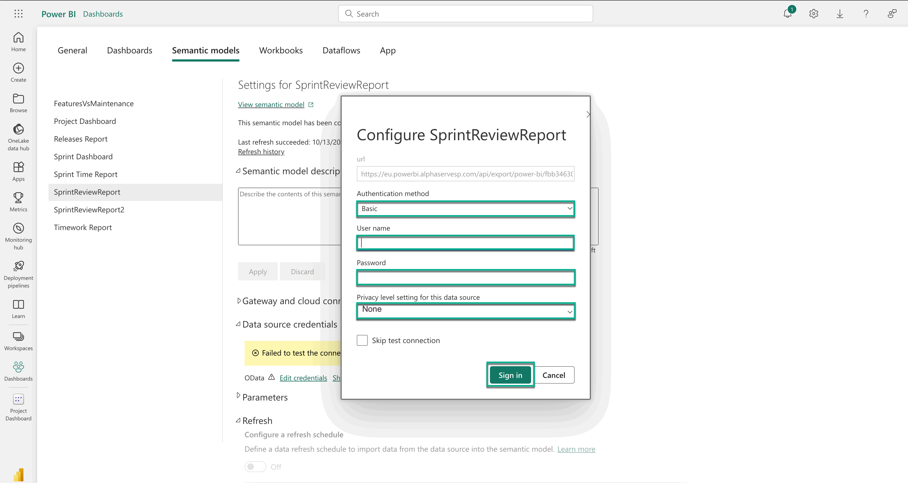Enable Skip test connection

pyautogui.click(x=362, y=340)
